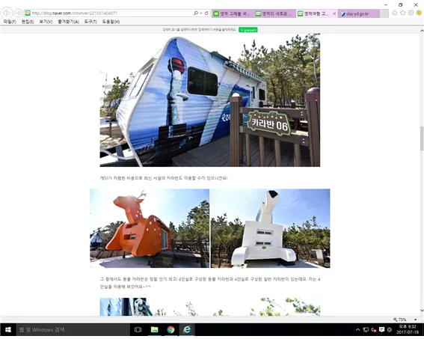Close the active third tab
424x339 pixels.
(x=334, y=13)
